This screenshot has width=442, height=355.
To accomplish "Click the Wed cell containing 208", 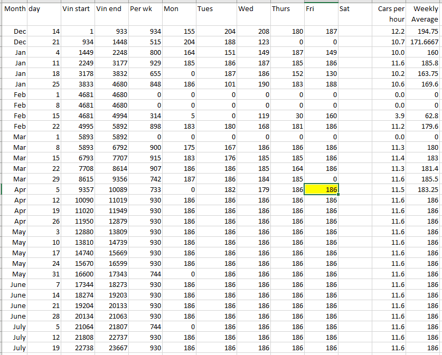I will tap(253, 32).
